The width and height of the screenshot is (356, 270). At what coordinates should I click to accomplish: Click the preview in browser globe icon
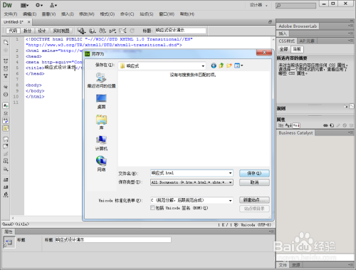click(92, 31)
